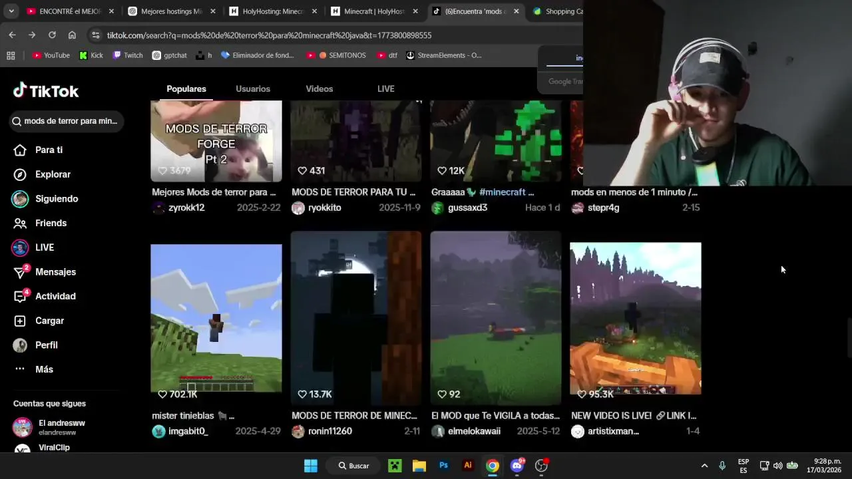
Task: Play the MODS DE TERROR FORGE Pt 2 thumbnail
Action: (x=216, y=141)
